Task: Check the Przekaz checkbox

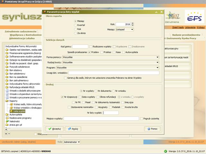Action: click(102, 52)
